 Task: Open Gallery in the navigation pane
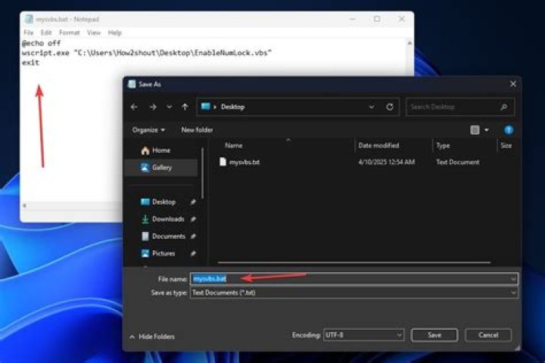[x=161, y=168]
